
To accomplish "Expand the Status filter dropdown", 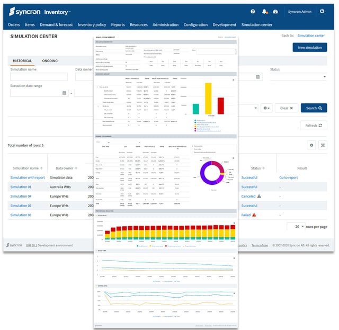I will click(323, 77).
